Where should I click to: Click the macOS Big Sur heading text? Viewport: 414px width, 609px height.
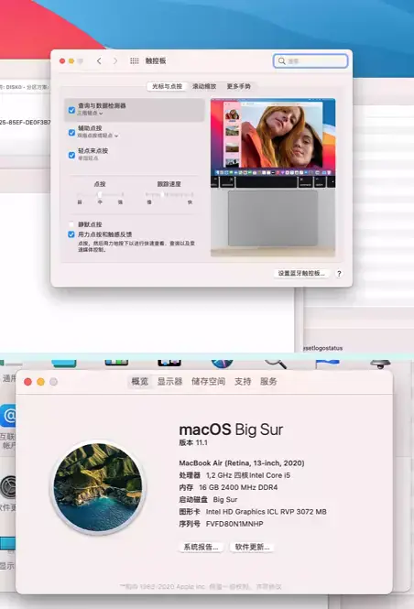pyautogui.click(x=231, y=430)
